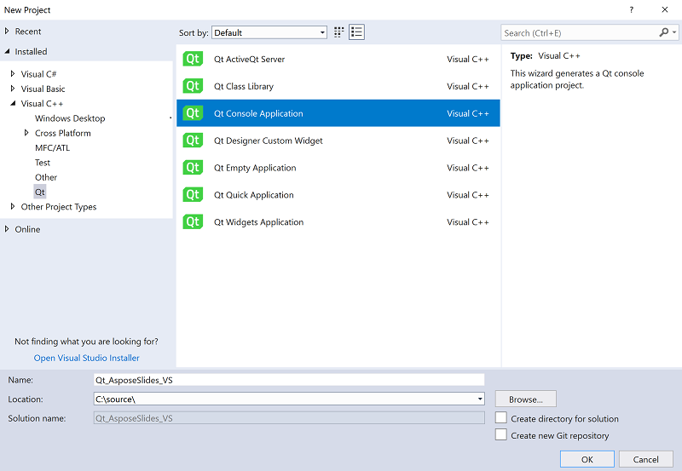
Task: Open Visual Studio Installer link
Action: pos(87,358)
